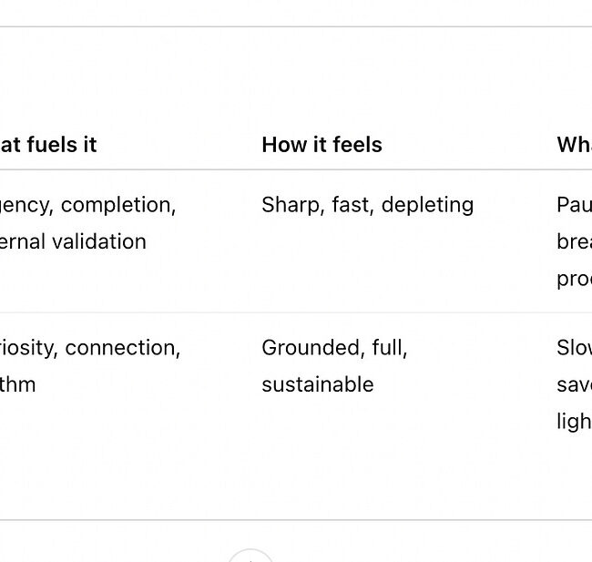The height and width of the screenshot is (562, 592).
Task: Click the cut-off rightmost column header
Action: click(x=574, y=145)
